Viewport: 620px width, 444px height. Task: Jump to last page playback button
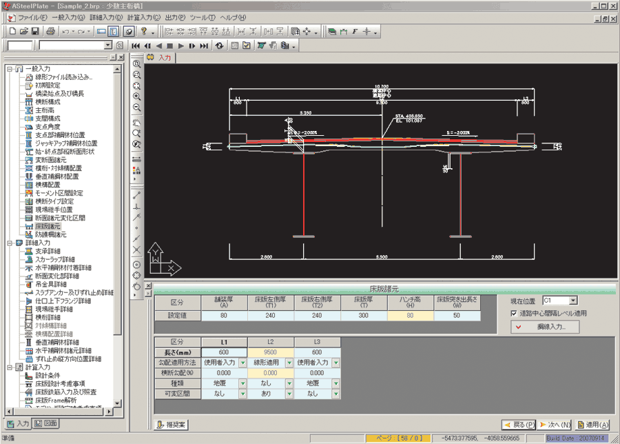[204, 46]
